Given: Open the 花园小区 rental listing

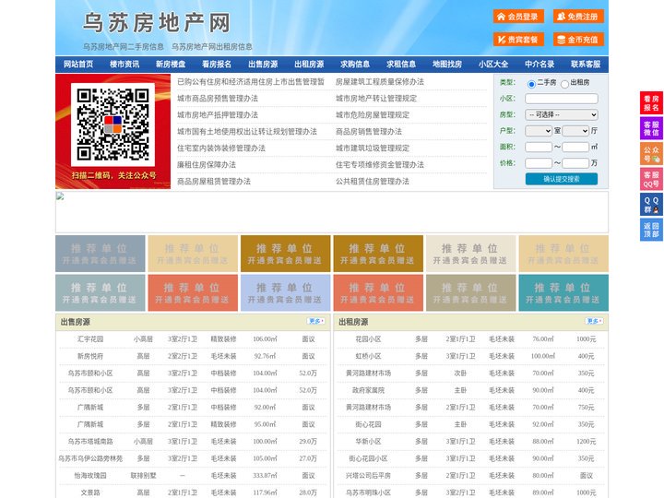Looking at the screenshot, I should pos(368,339).
